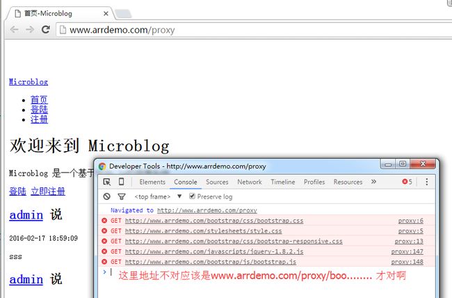Viewport: 452px width, 298px height.
Task: Open the failed bootstrap.js URL
Action: click(211, 262)
